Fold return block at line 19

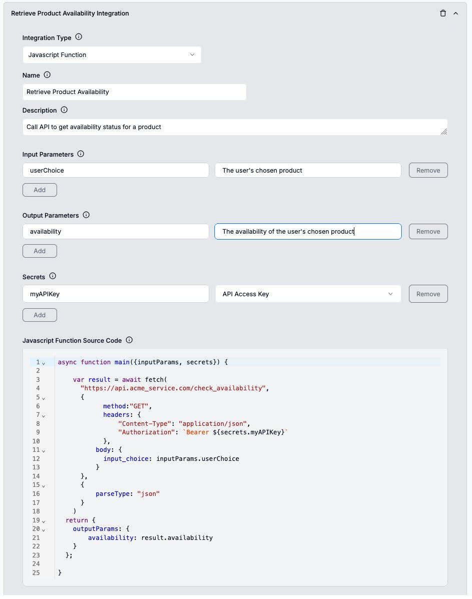(44, 521)
